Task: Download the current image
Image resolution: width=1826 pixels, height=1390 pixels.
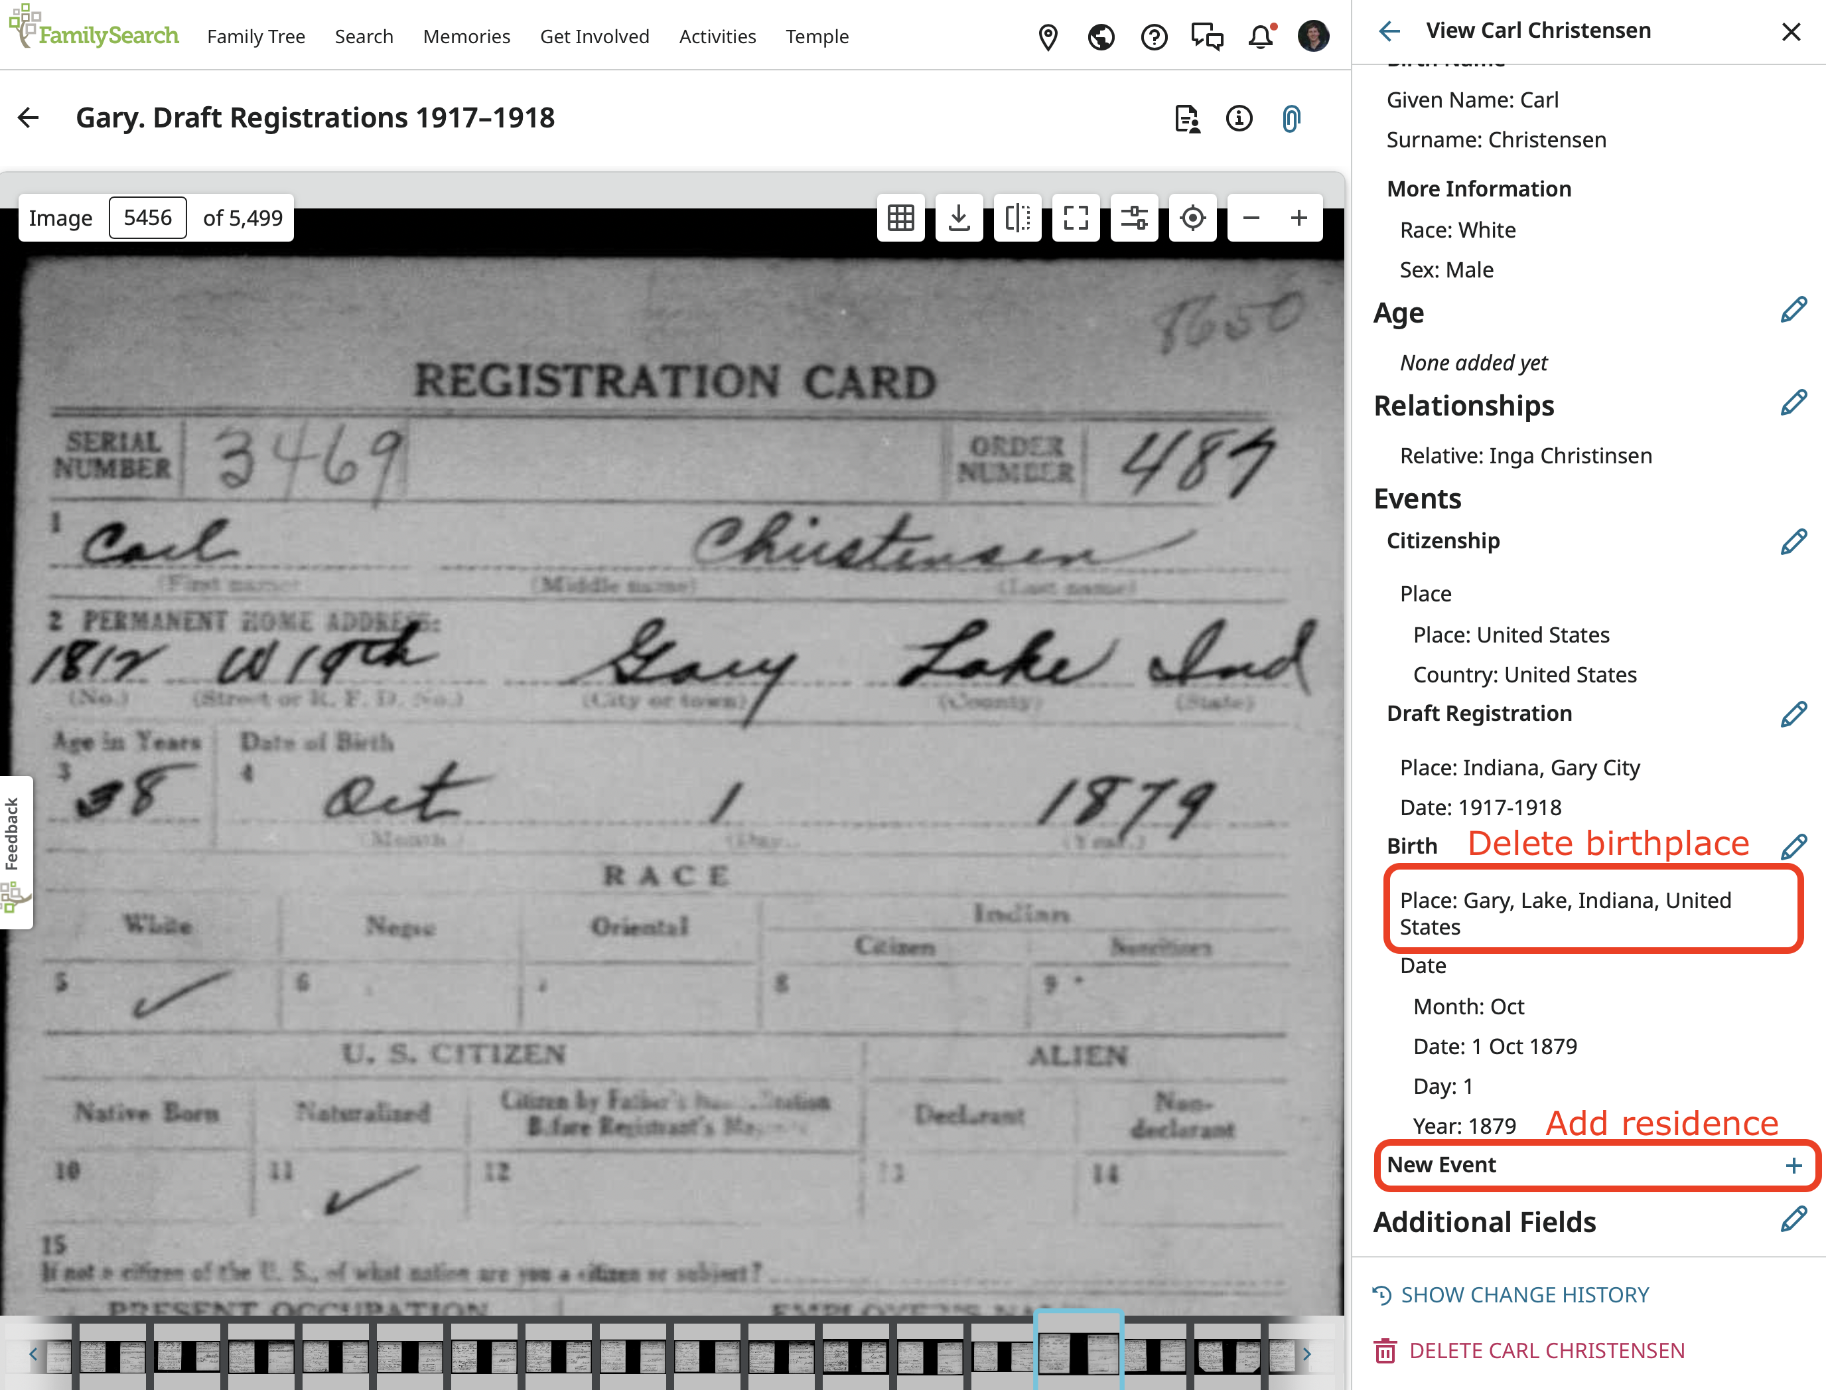Action: [x=959, y=218]
